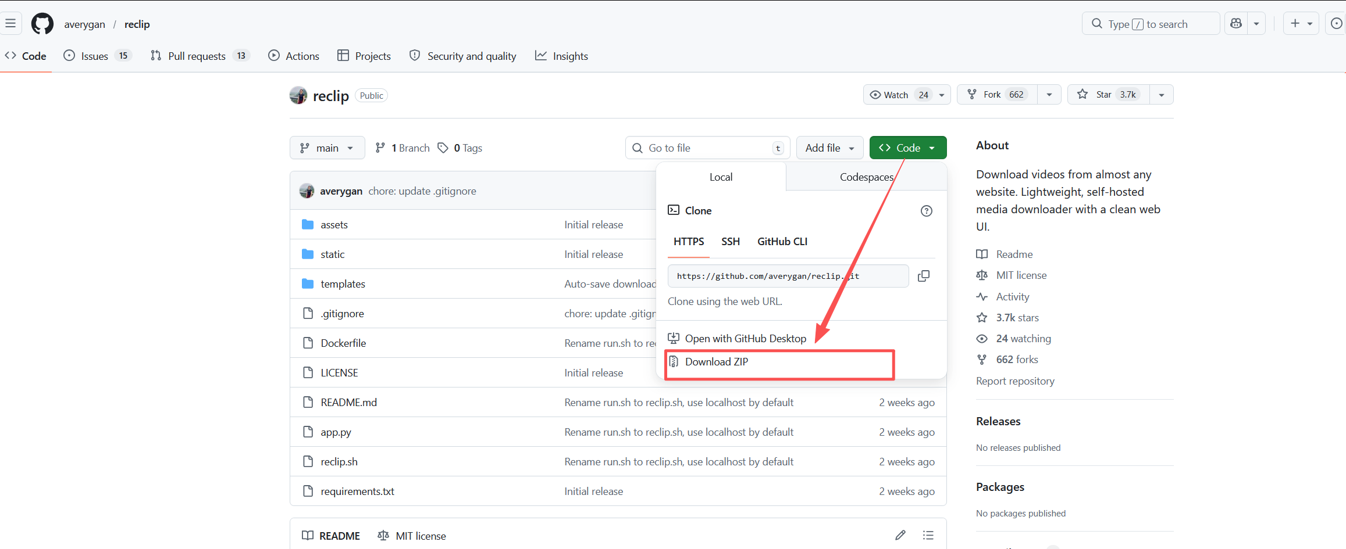Expand the Star lists dropdown arrow

pyautogui.click(x=1162, y=95)
